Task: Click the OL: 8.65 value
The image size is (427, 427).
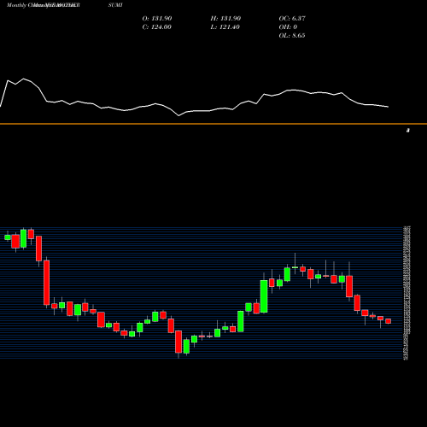Action: click(292, 36)
